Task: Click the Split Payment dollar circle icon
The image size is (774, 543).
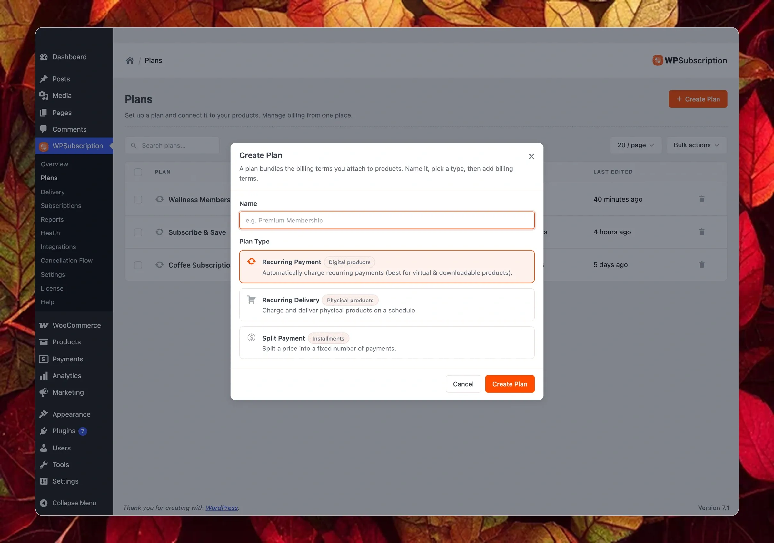Action: tap(252, 337)
